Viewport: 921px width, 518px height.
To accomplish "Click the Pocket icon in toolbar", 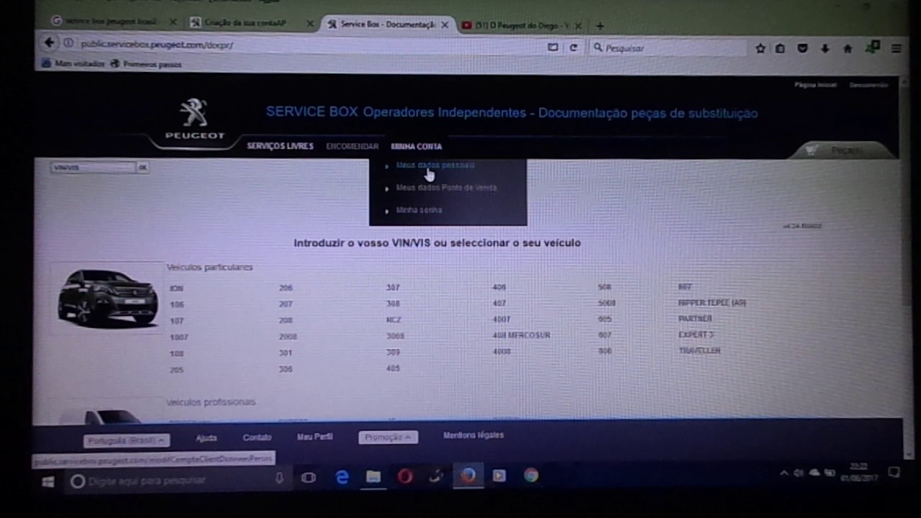I will pyautogui.click(x=802, y=48).
